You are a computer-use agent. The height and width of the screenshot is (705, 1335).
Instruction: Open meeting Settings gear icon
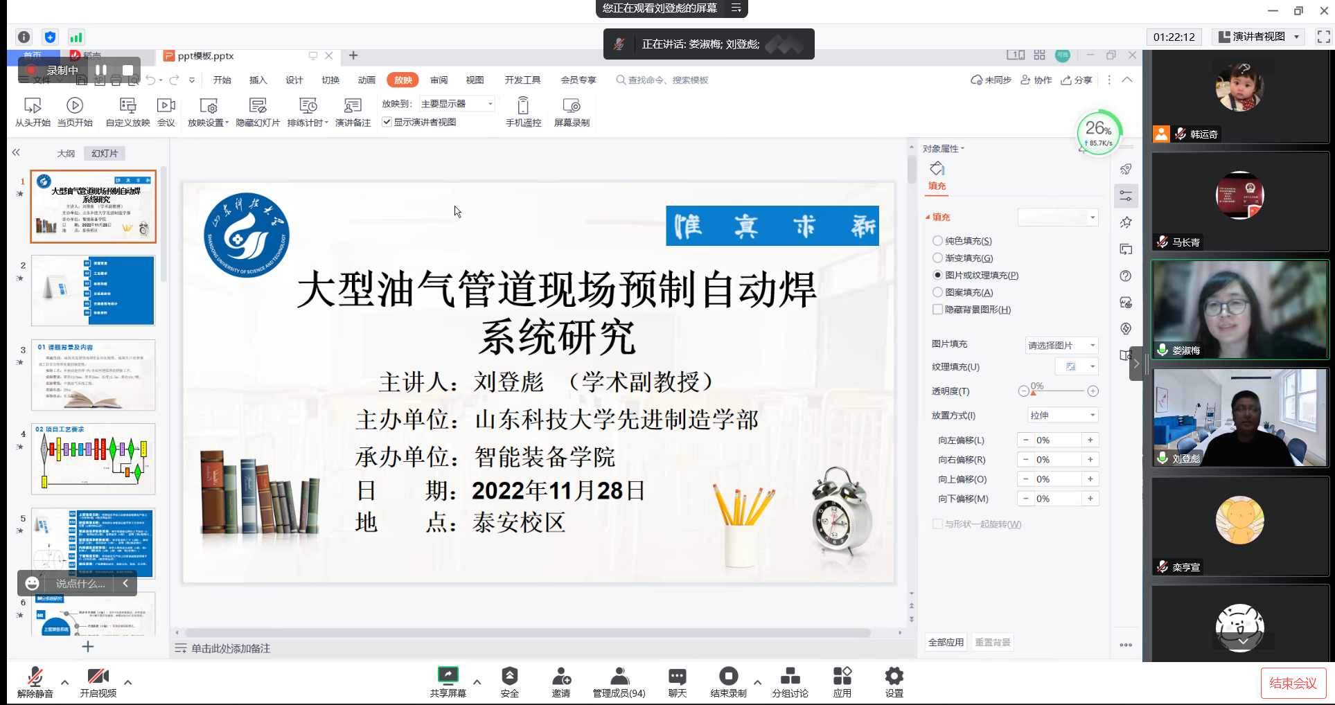click(x=894, y=676)
